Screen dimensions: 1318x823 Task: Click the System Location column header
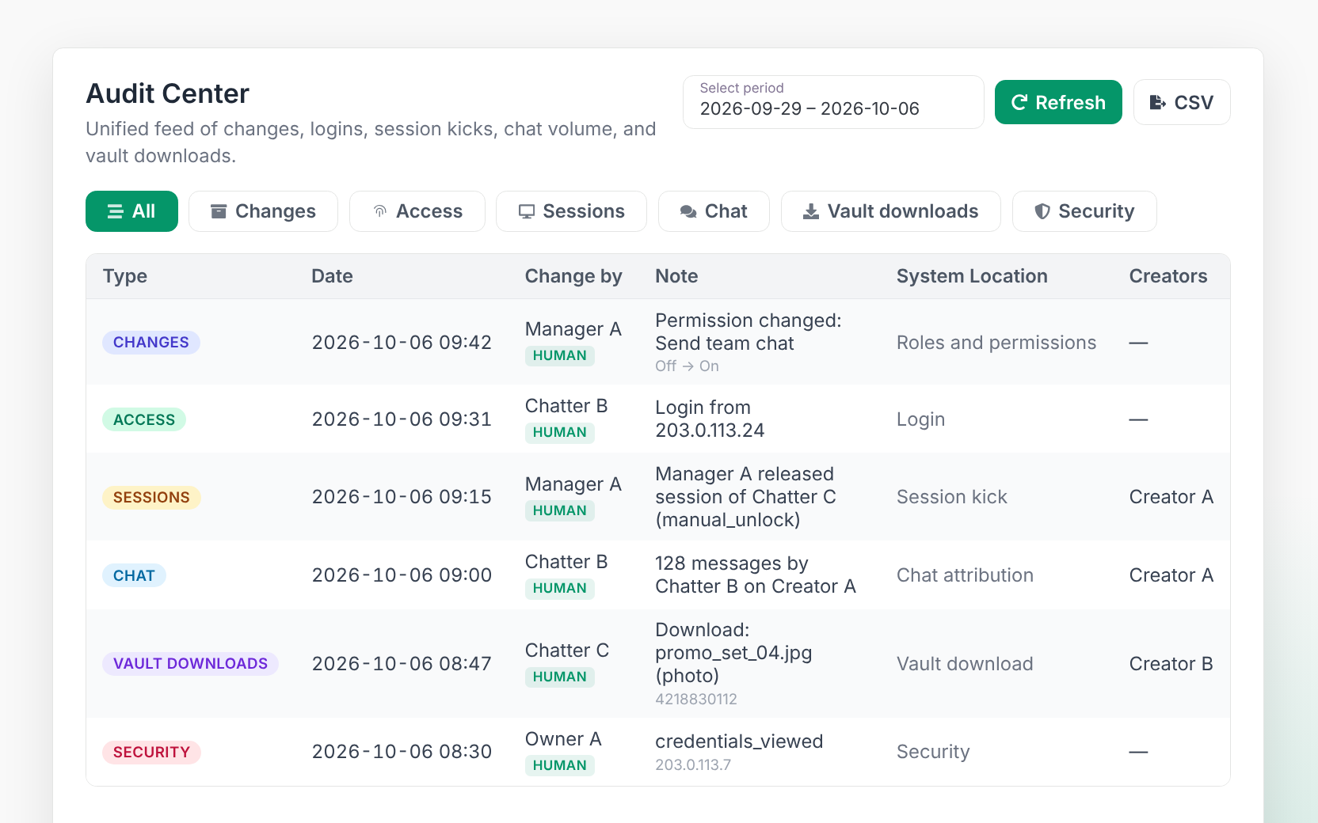pyautogui.click(x=972, y=276)
